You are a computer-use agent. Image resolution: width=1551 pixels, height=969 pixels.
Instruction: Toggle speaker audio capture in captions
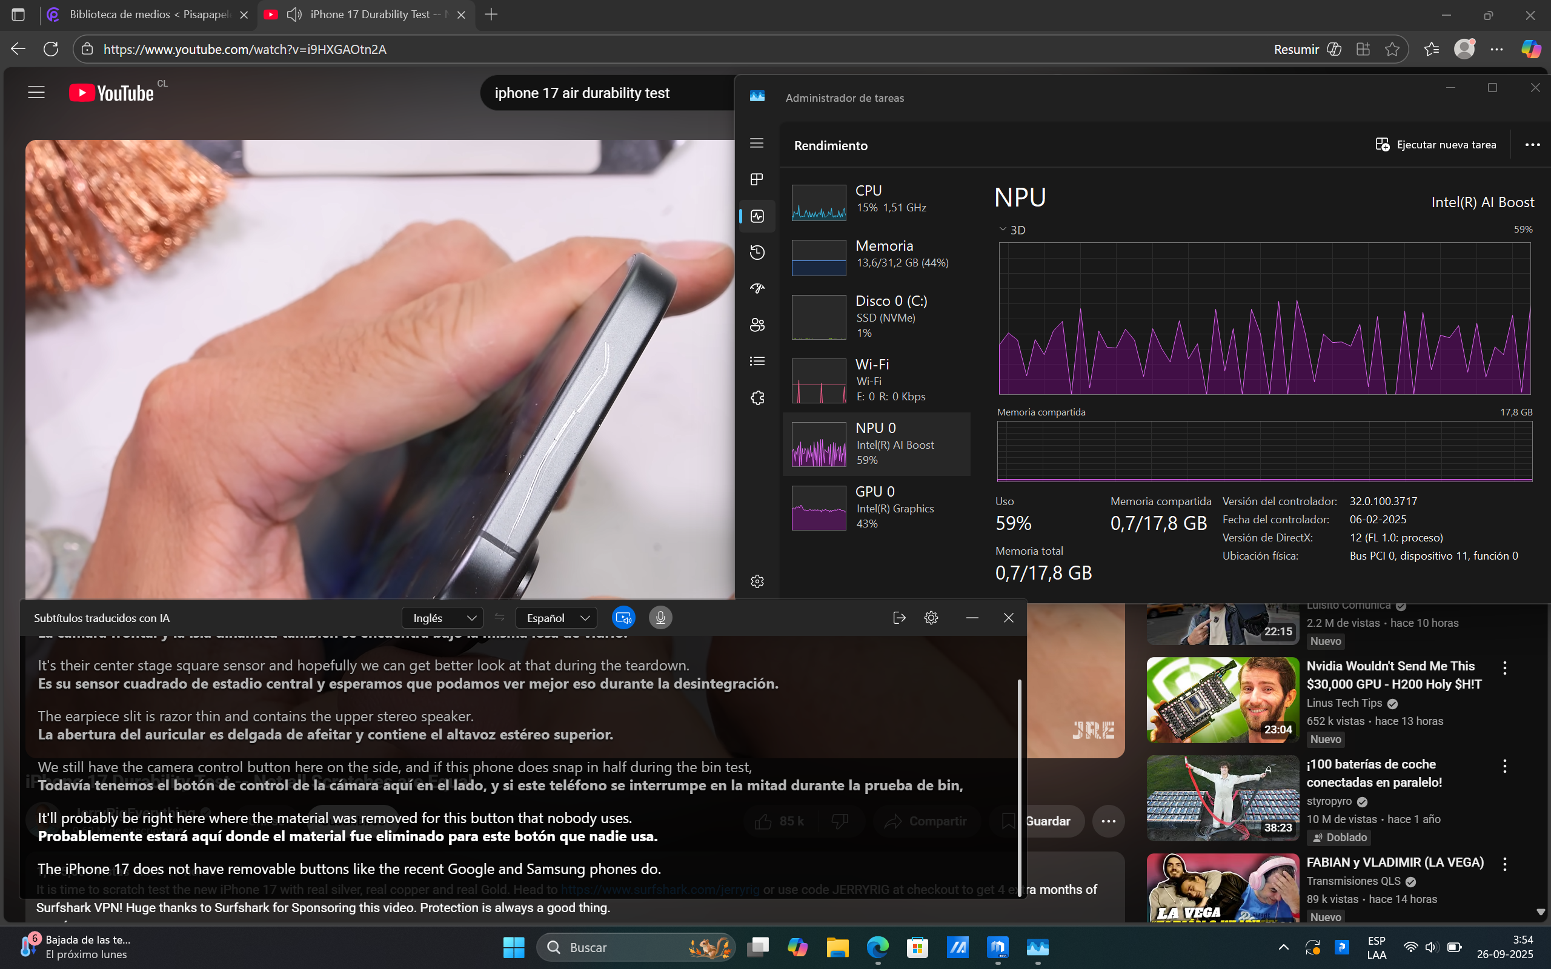pyautogui.click(x=623, y=618)
